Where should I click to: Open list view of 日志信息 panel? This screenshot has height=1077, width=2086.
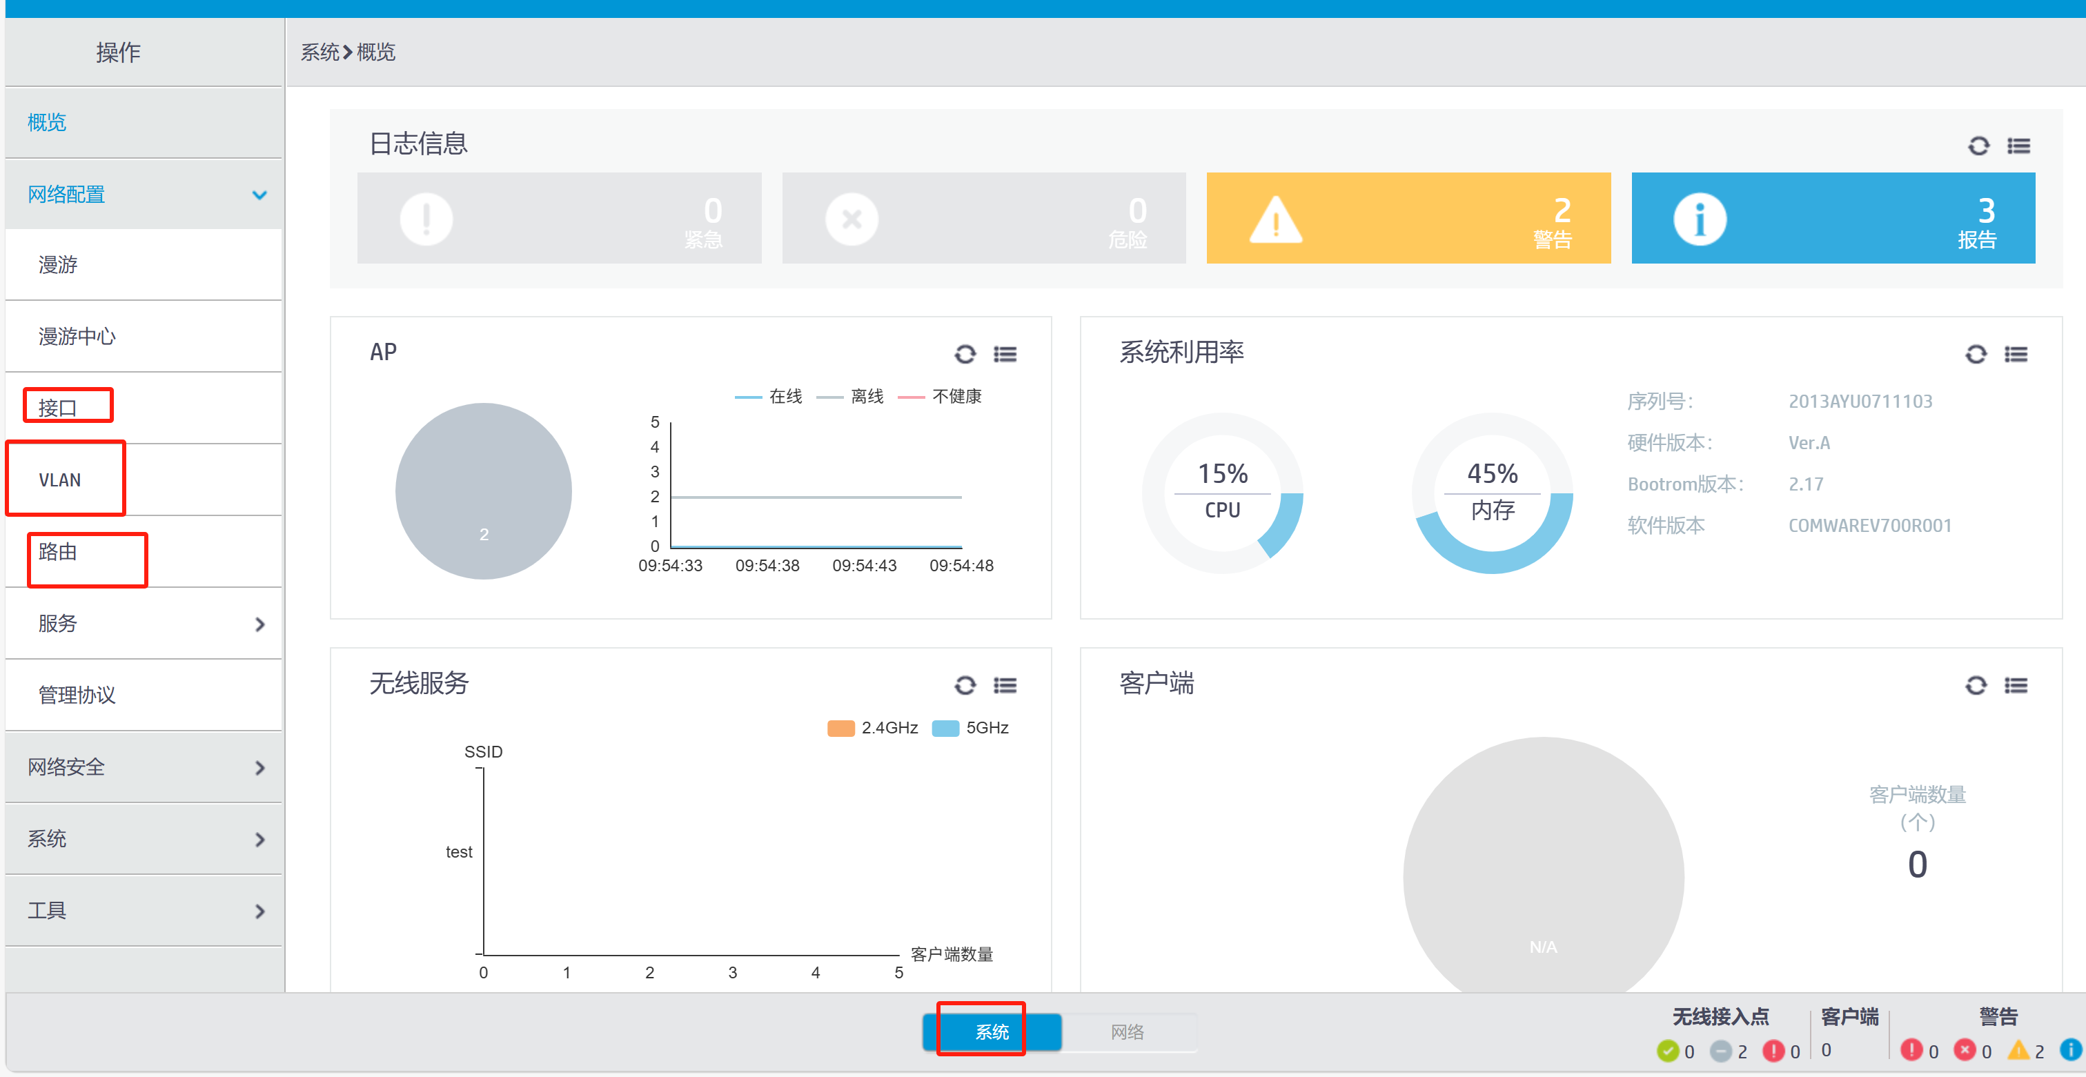coord(2018,146)
